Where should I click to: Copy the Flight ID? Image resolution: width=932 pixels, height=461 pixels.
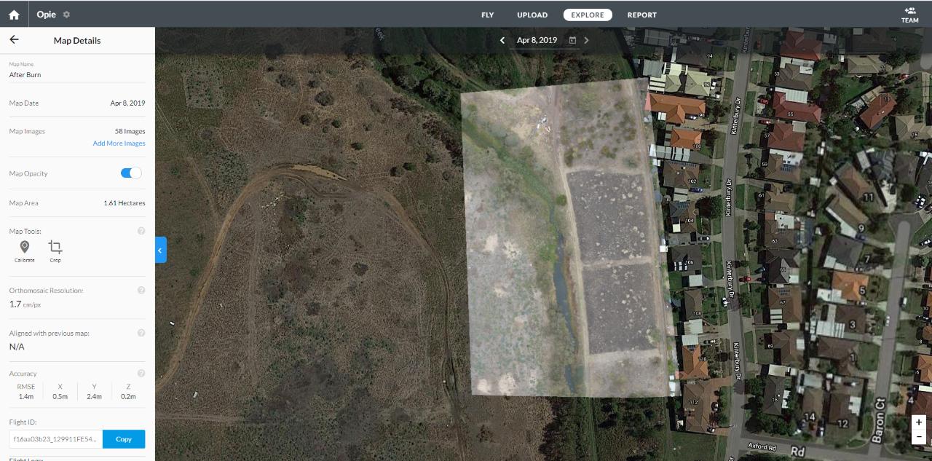[x=124, y=439]
